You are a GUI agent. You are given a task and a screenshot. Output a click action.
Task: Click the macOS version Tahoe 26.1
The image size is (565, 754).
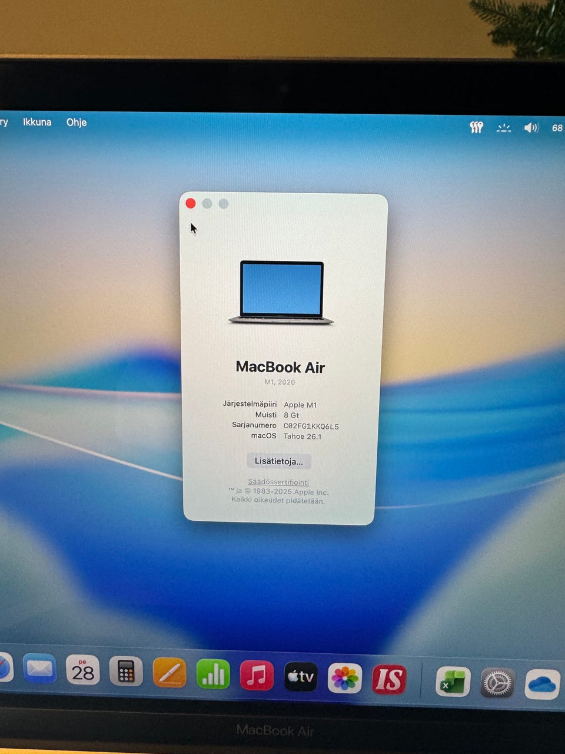click(x=303, y=436)
